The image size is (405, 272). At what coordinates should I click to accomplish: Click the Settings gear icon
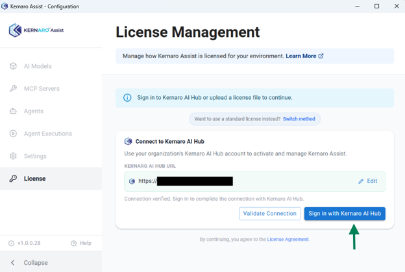click(13, 156)
